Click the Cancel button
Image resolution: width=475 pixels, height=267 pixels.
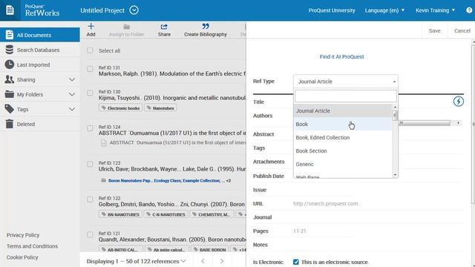pyautogui.click(x=462, y=31)
